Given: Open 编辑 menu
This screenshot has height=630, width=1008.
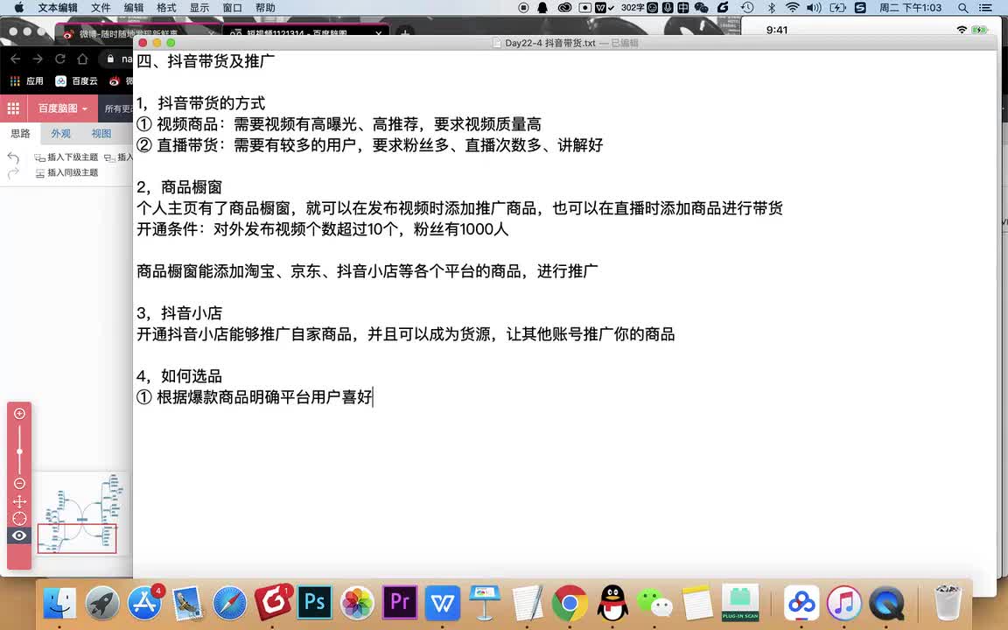Looking at the screenshot, I should (x=134, y=8).
